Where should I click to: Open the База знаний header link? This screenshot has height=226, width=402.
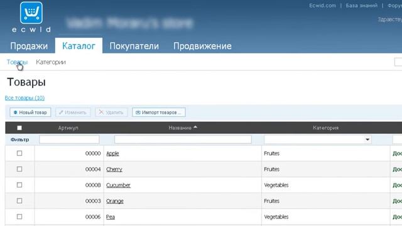[362, 6]
